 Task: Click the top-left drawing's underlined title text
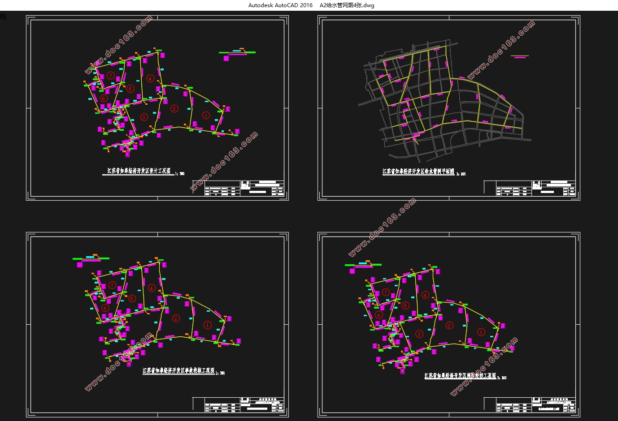point(139,171)
